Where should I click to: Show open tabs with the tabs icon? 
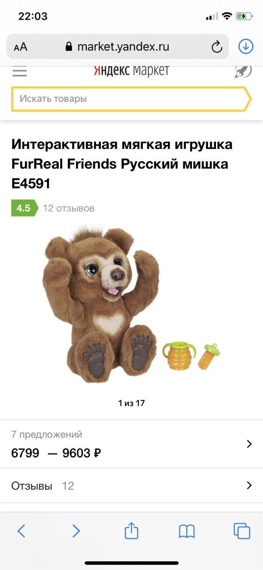click(242, 531)
